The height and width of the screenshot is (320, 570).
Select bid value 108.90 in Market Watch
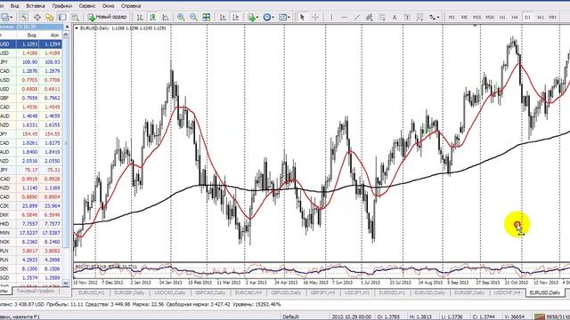tap(29, 62)
